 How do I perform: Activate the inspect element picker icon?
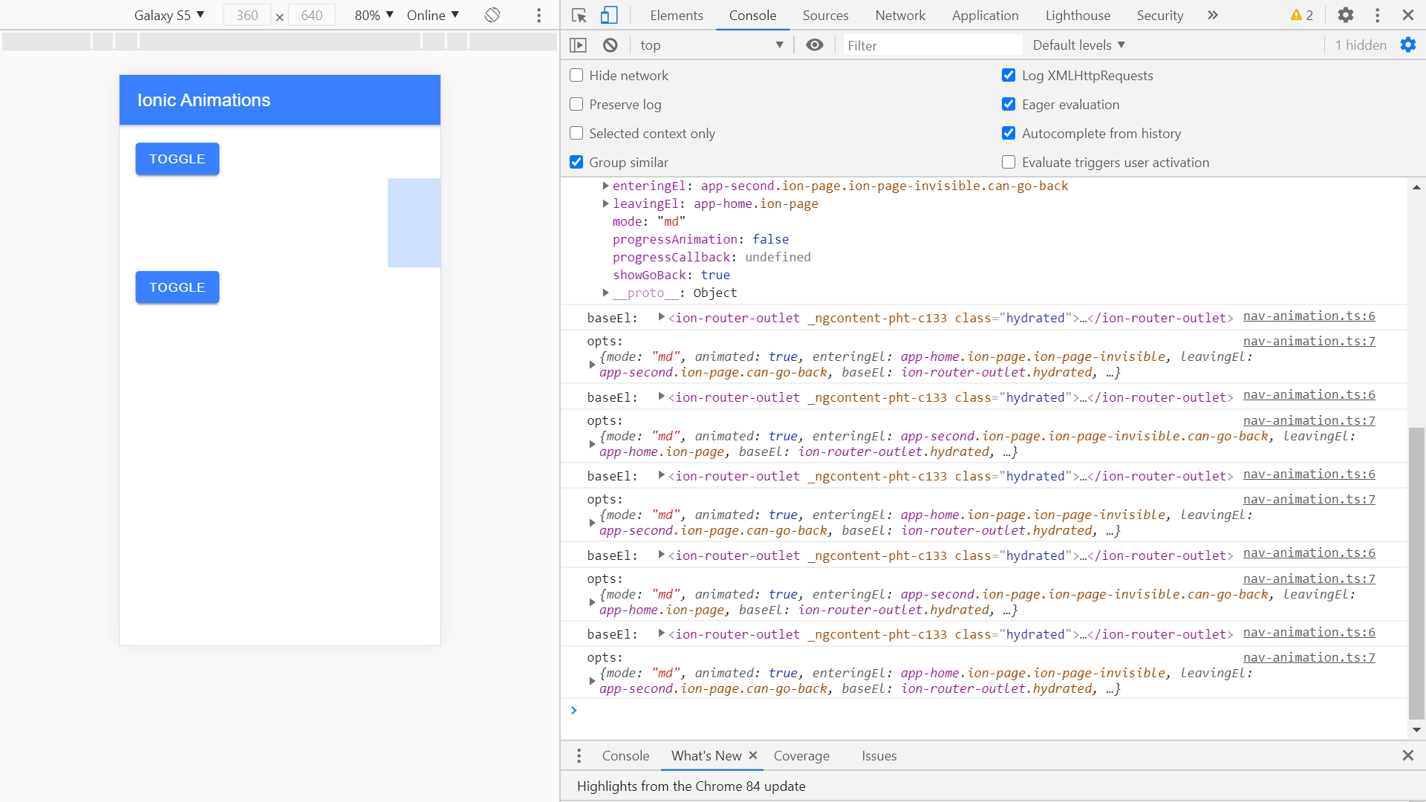[x=579, y=15]
